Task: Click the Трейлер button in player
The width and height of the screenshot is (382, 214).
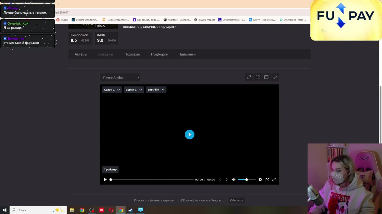Action: tap(110, 169)
